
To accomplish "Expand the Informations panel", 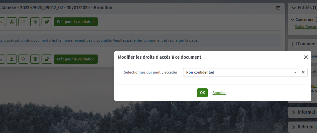I will click(x=302, y=112).
